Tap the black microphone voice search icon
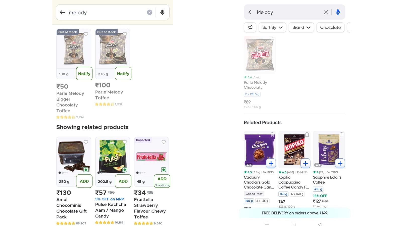This screenshot has height=226, width=402. tap(162, 12)
